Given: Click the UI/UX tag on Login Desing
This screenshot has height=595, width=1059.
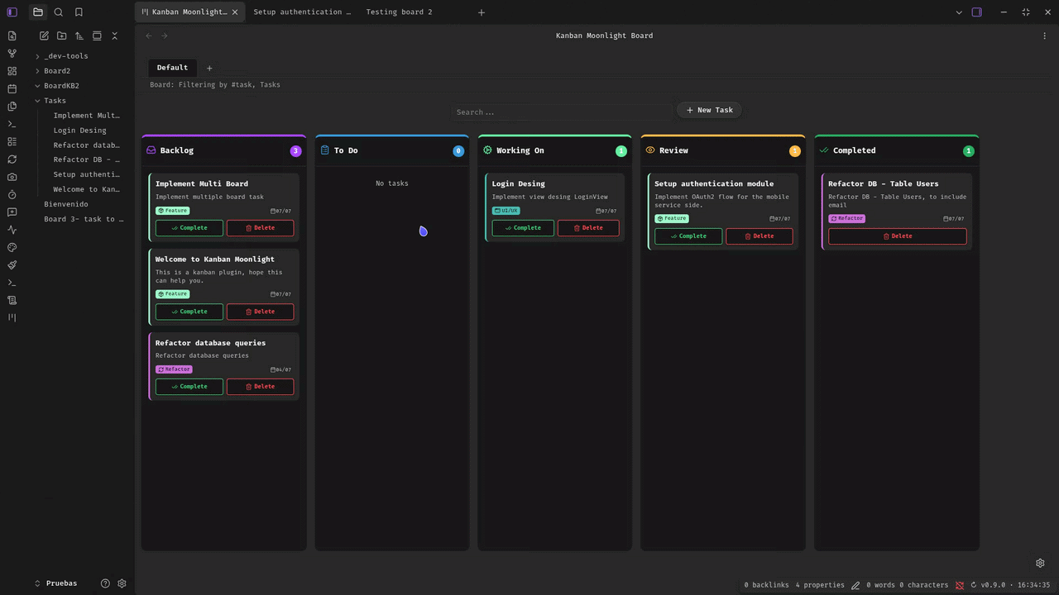Looking at the screenshot, I should tap(506, 211).
